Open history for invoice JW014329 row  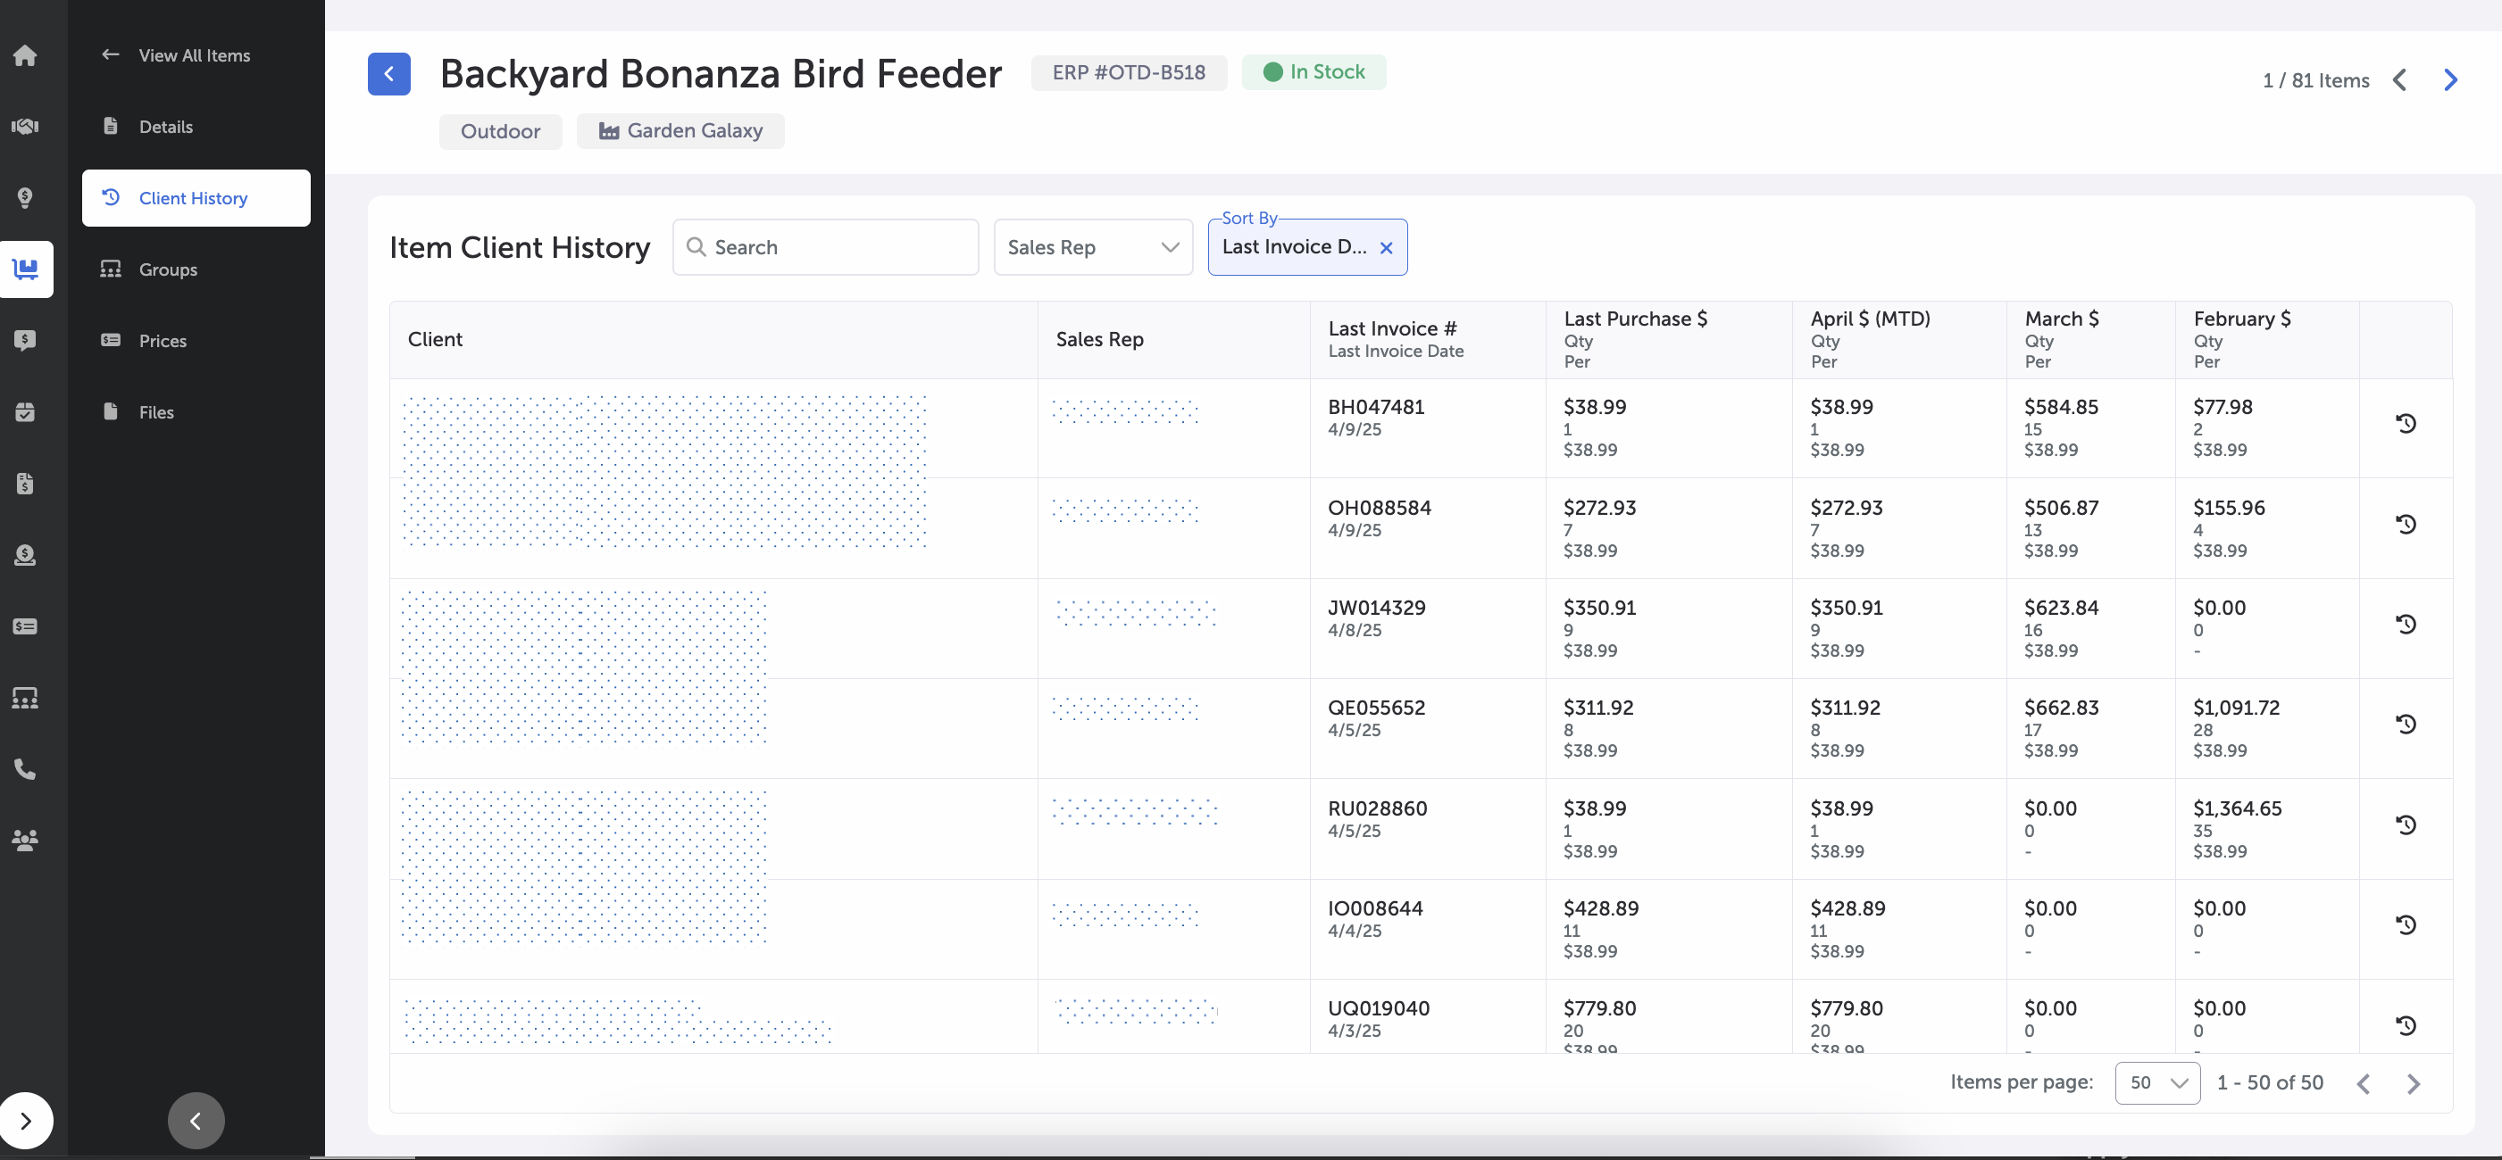pyautogui.click(x=2405, y=624)
